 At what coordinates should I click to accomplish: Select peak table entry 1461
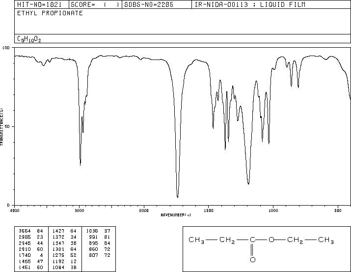[x=25, y=267]
